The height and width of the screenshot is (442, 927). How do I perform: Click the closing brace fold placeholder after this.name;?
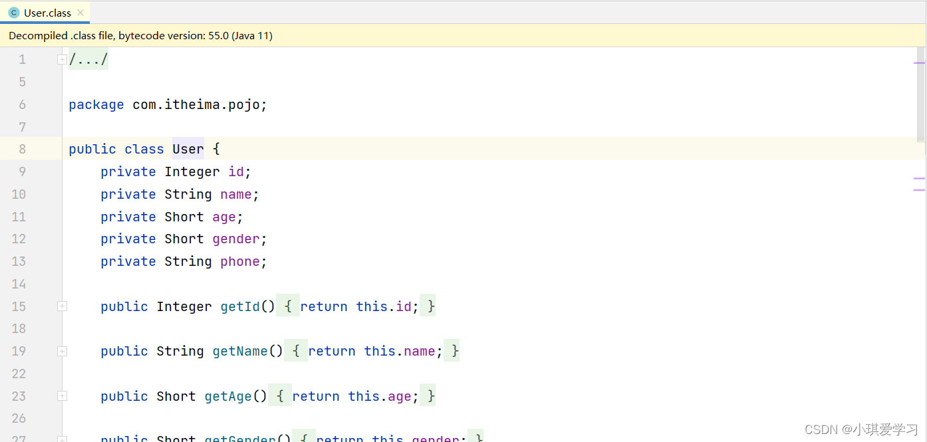point(452,351)
